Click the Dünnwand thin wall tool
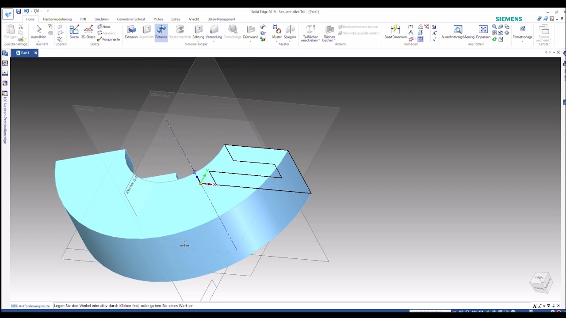The height and width of the screenshot is (318, 566). [250, 32]
